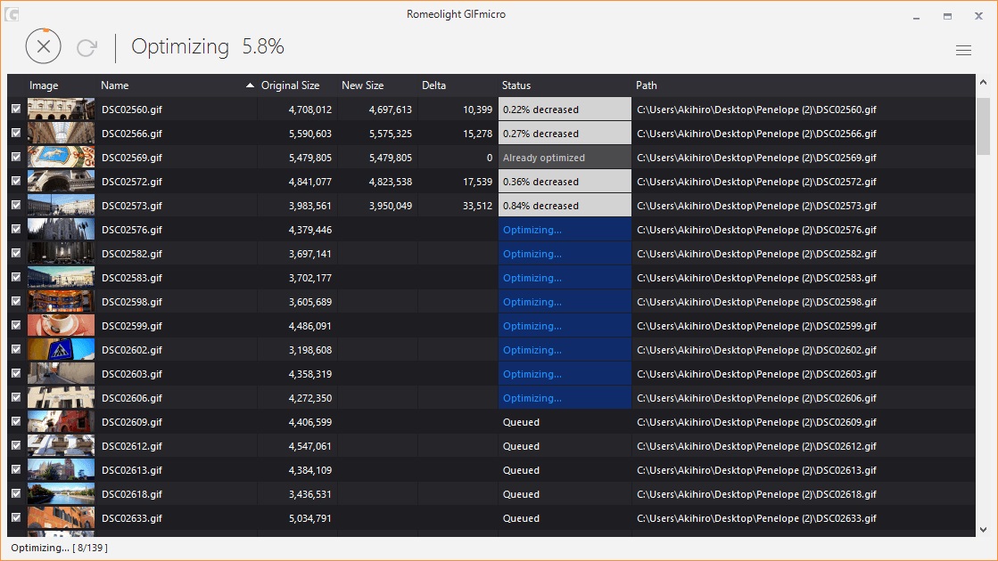Click the path of DSC02612.gif
Image resolution: width=998 pixels, height=561 pixels.
[756, 446]
